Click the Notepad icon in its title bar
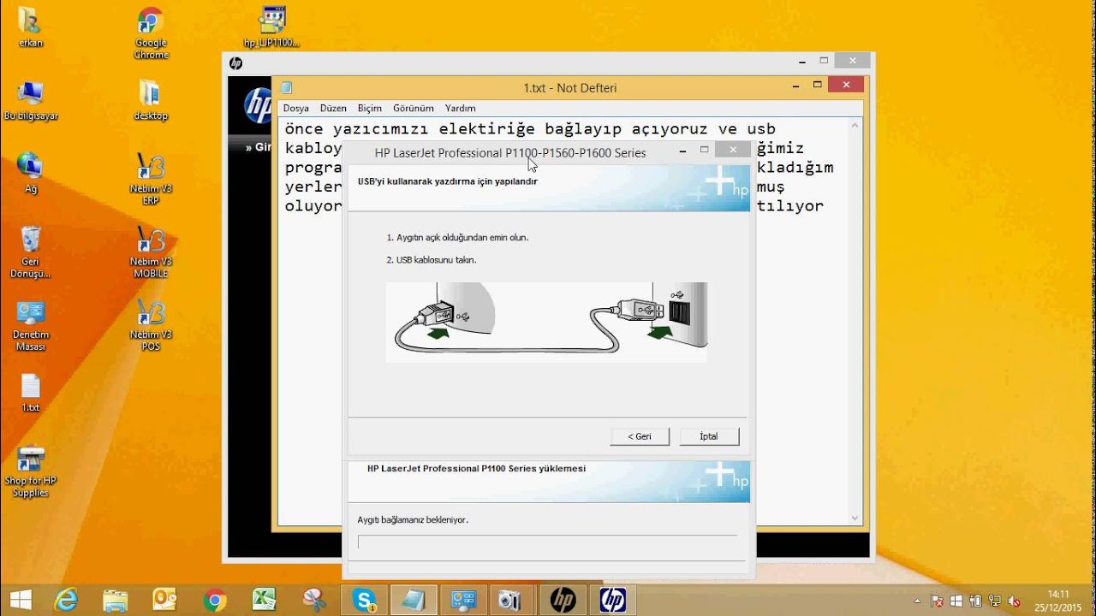Screen dimensions: 1096x616 click(x=286, y=87)
